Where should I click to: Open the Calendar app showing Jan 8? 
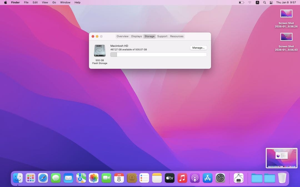click(119, 178)
